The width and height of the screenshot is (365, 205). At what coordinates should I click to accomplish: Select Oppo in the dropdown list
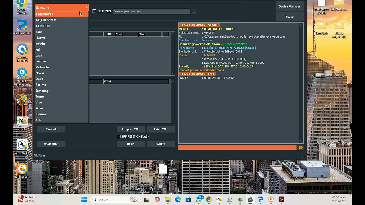62,79
